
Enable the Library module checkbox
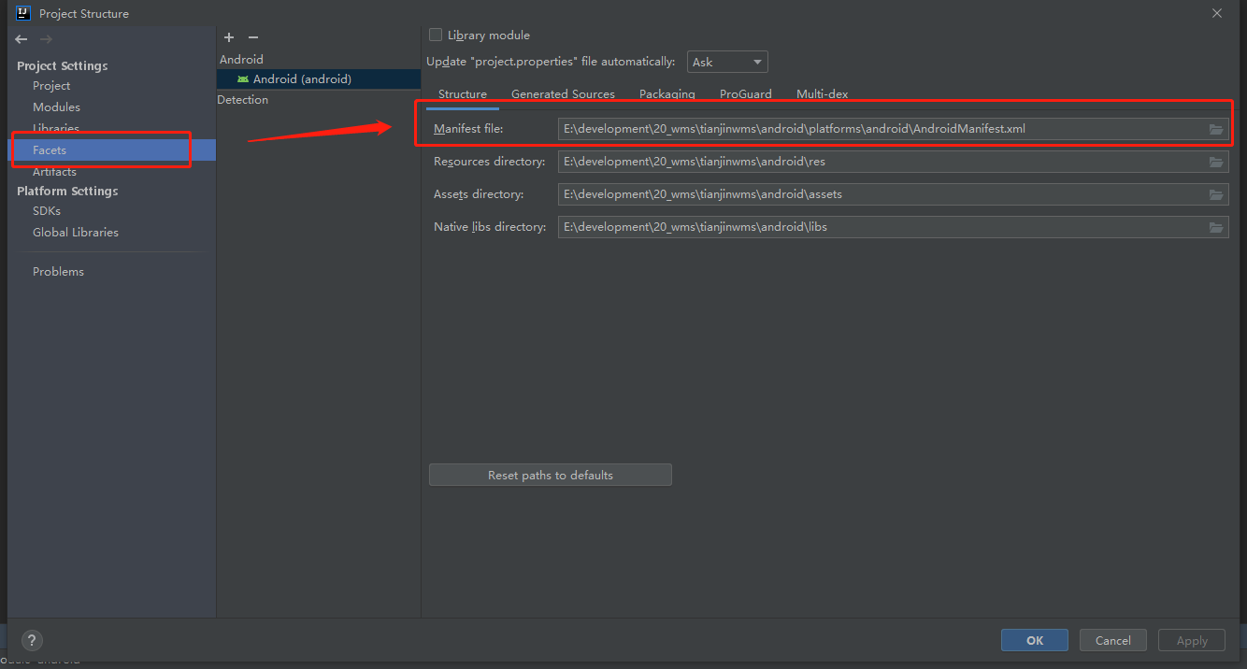pyautogui.click(x=436, y=35)
